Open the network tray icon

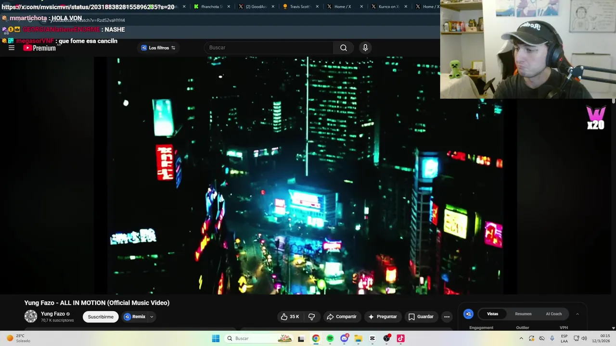click(577, 338)
